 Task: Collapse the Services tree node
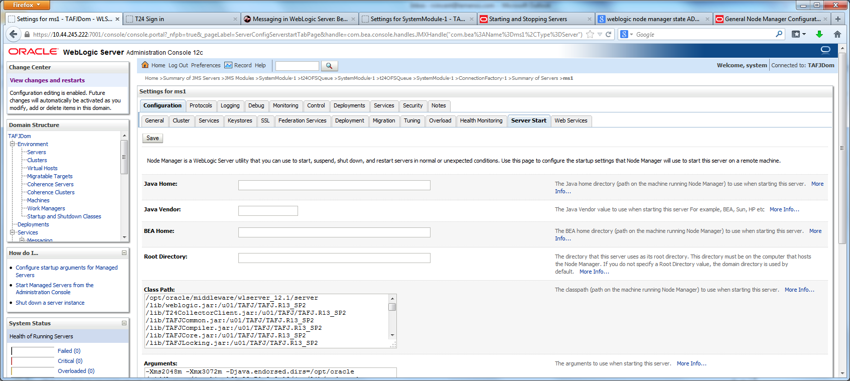click(12, 232)
